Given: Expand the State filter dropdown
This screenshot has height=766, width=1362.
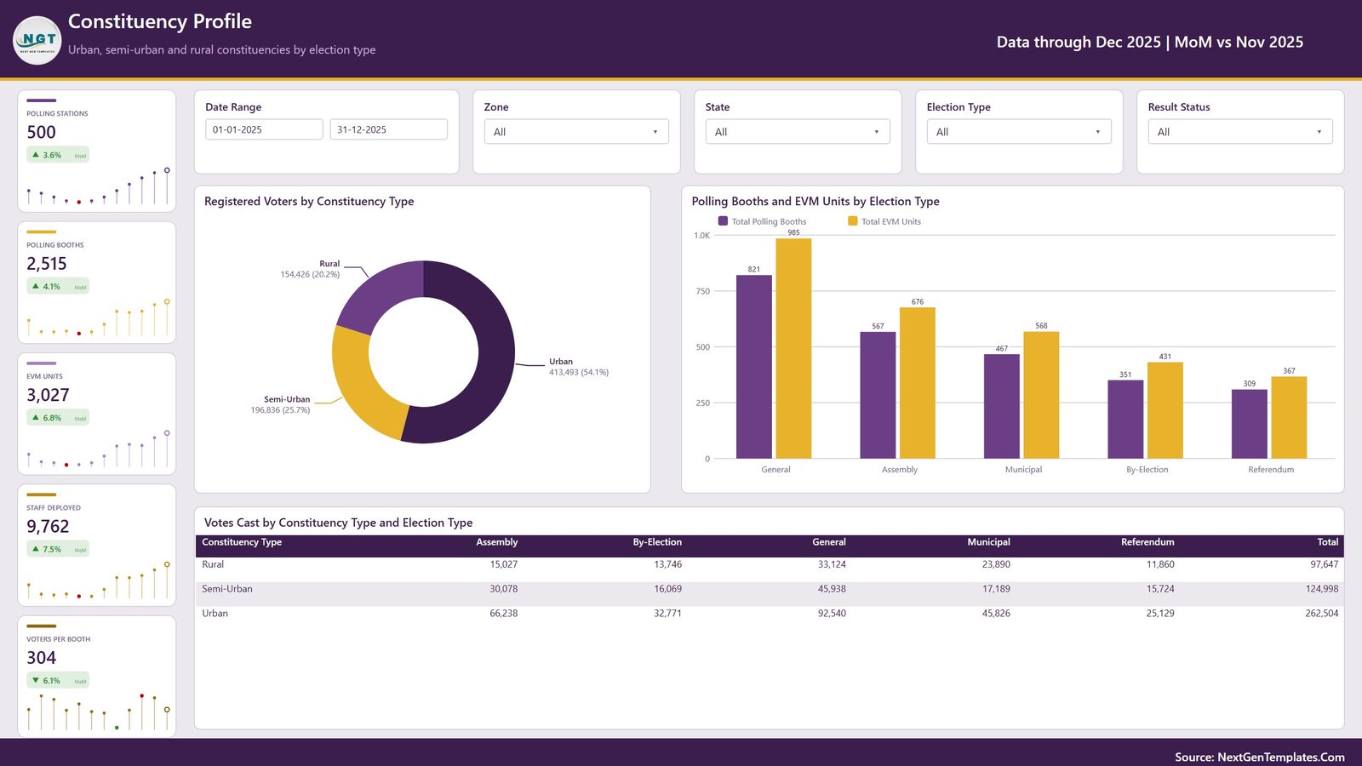Looking at the screenshot, I should tap(798, 132).
